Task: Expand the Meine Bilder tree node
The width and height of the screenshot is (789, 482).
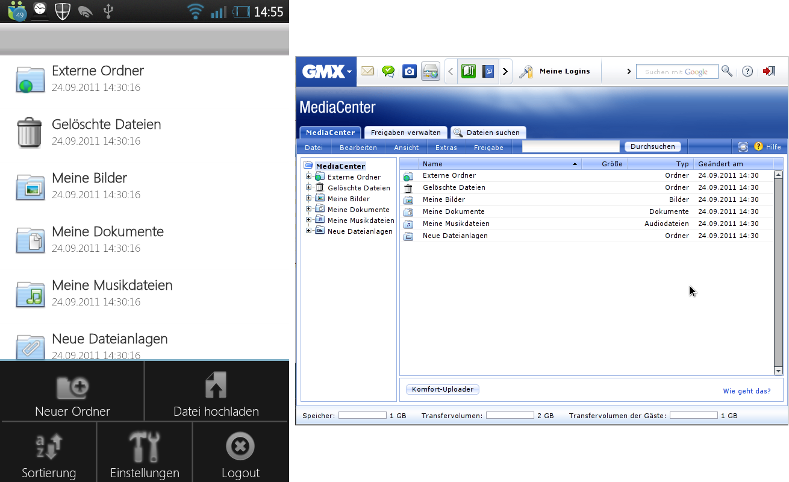Action: pos(309,198)
